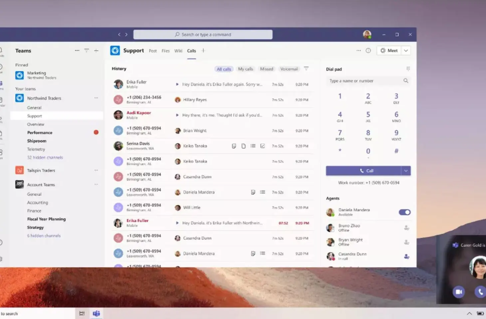Viewport: 486px width, 319px height.
Task: Click dial pad key 0
Action: (x=368, y=152)
